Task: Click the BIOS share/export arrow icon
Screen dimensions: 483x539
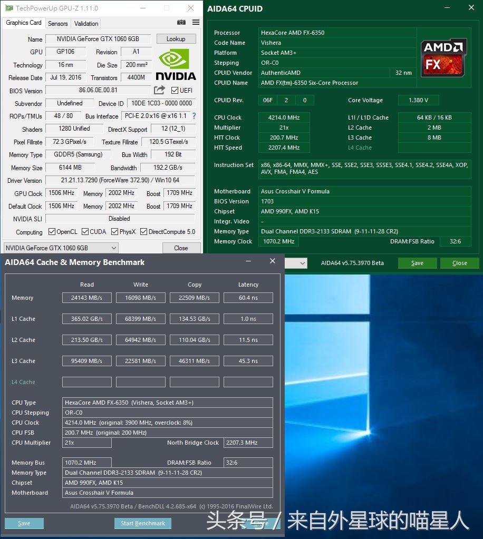Action: click(159, 90)
